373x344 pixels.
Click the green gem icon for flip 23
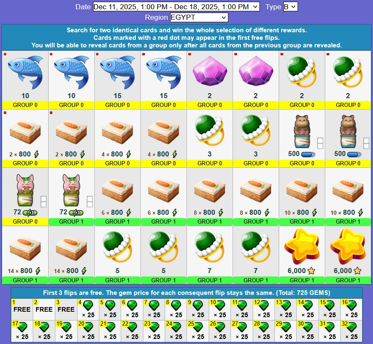coord(154,327)
